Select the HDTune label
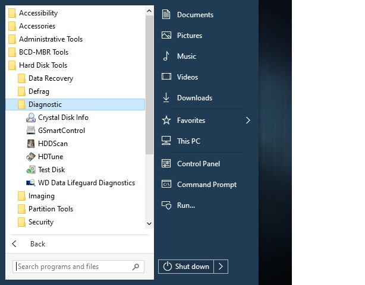 pos(51,157)
